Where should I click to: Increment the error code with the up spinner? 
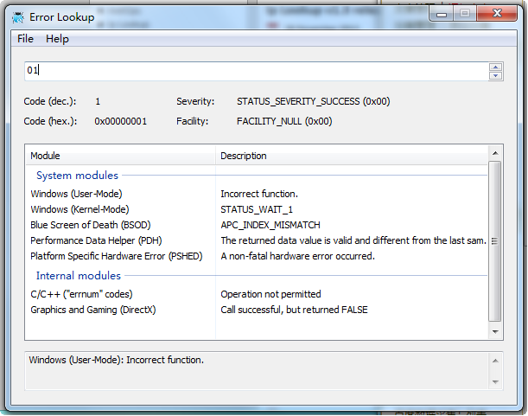click(x=494, y=66)
